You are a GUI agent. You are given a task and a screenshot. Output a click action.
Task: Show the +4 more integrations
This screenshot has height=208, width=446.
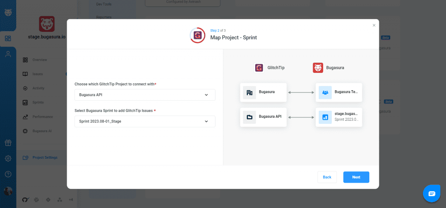point(71,200)
